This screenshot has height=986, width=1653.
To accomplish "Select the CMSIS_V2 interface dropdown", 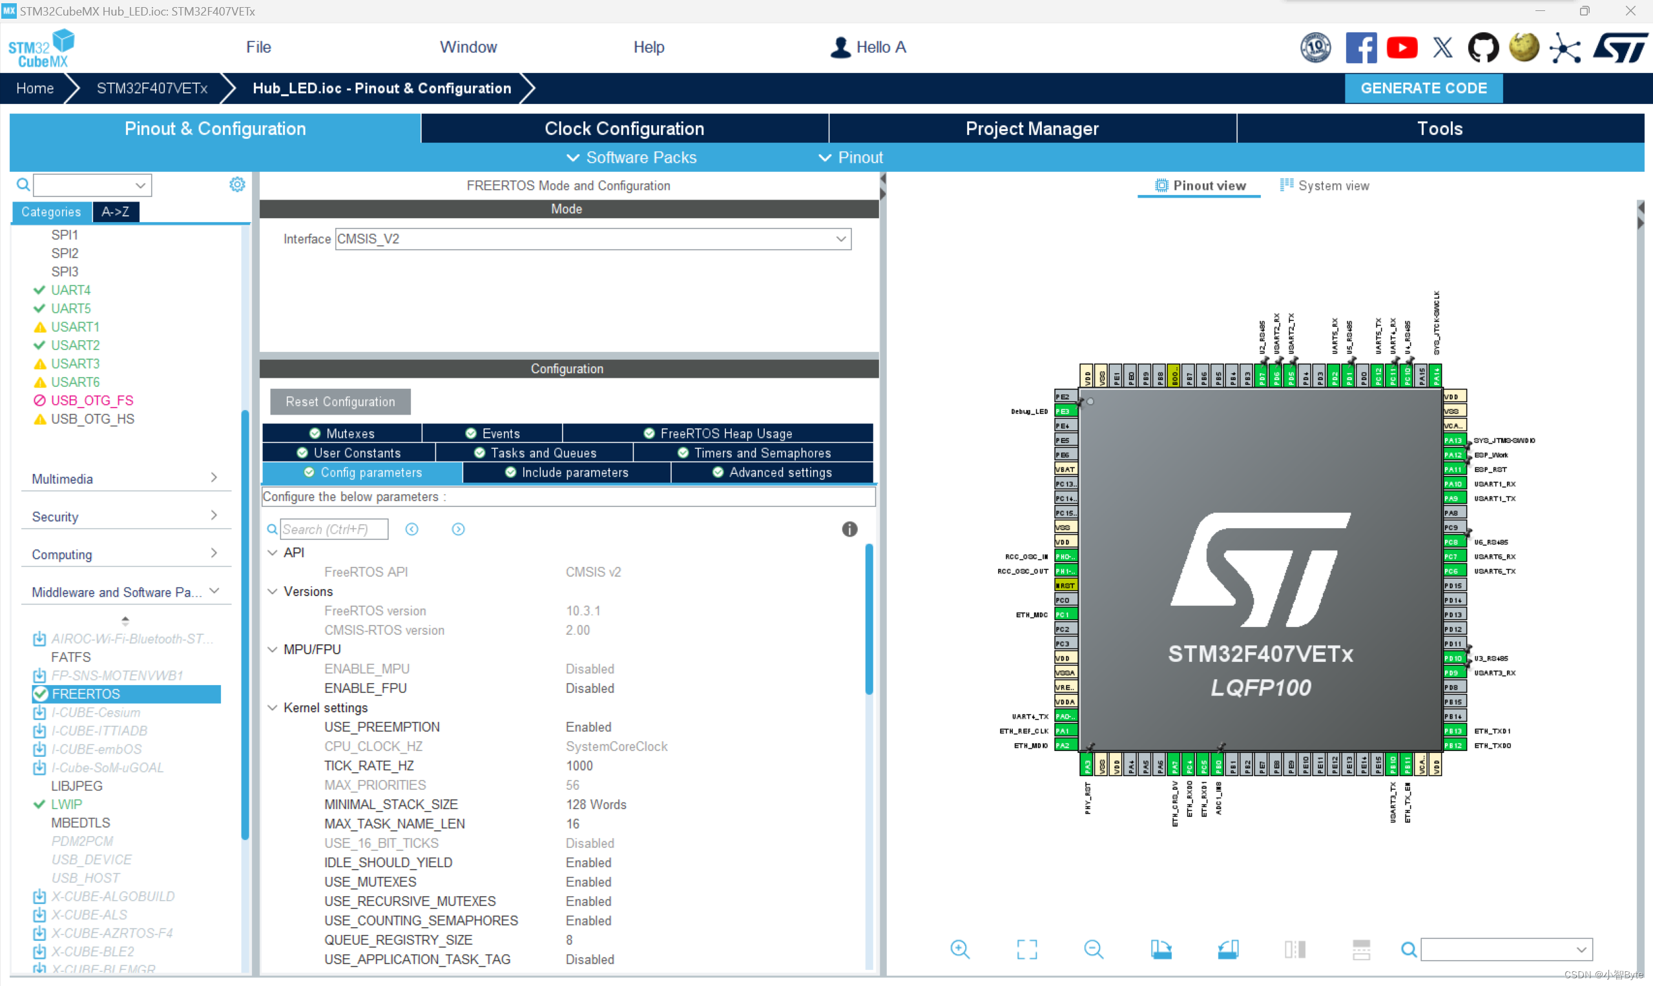I will (x=590, y=240).
